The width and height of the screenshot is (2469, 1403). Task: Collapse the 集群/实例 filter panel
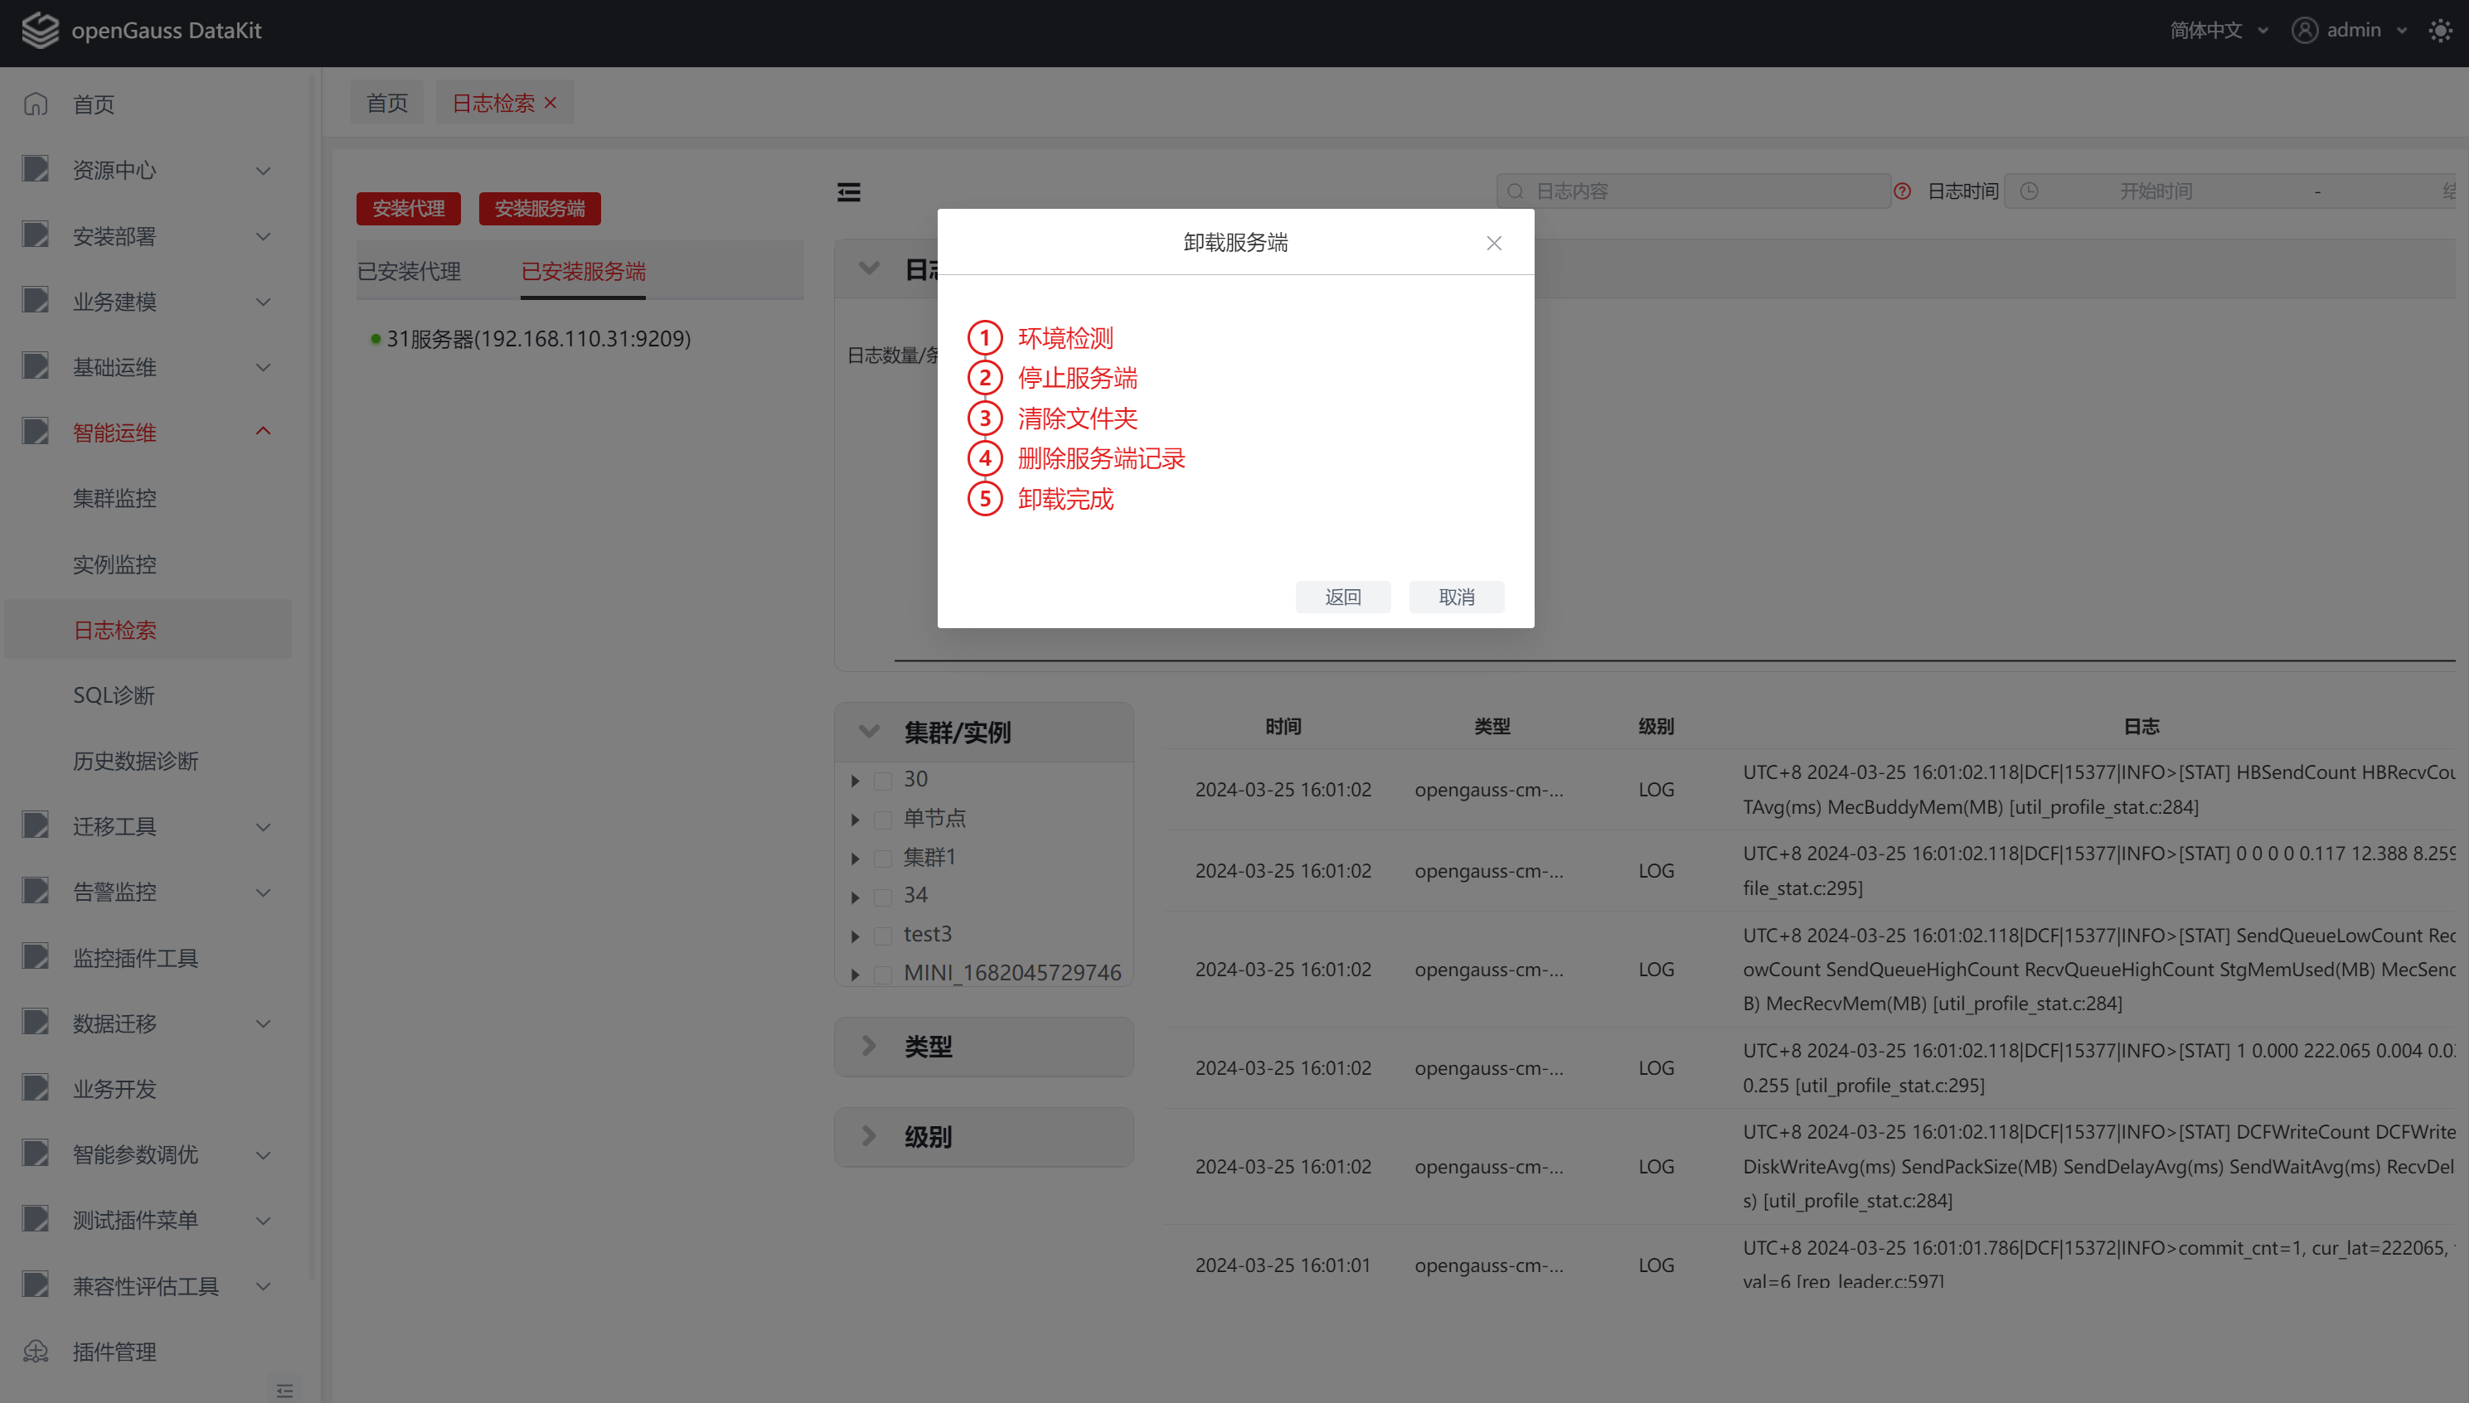tap(870, 732)
